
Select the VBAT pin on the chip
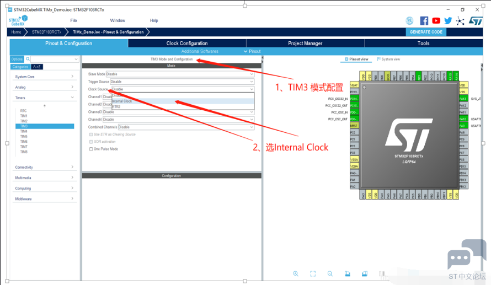[x=354, y=85]
